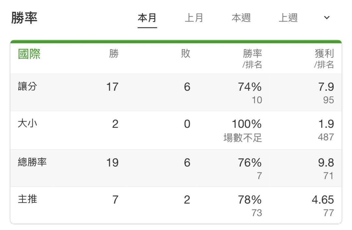352x230 pixels.
Task: Select the 總勝率 row label
Action: coord(32,162)
